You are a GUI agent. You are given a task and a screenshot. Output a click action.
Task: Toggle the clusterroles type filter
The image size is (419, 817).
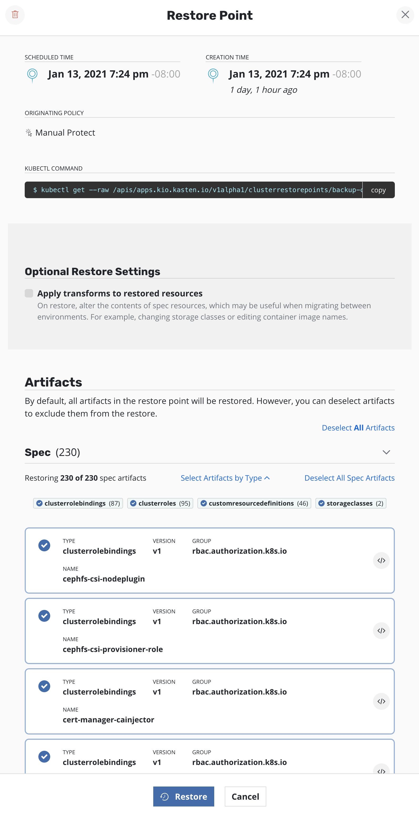[x=160, y=503]
